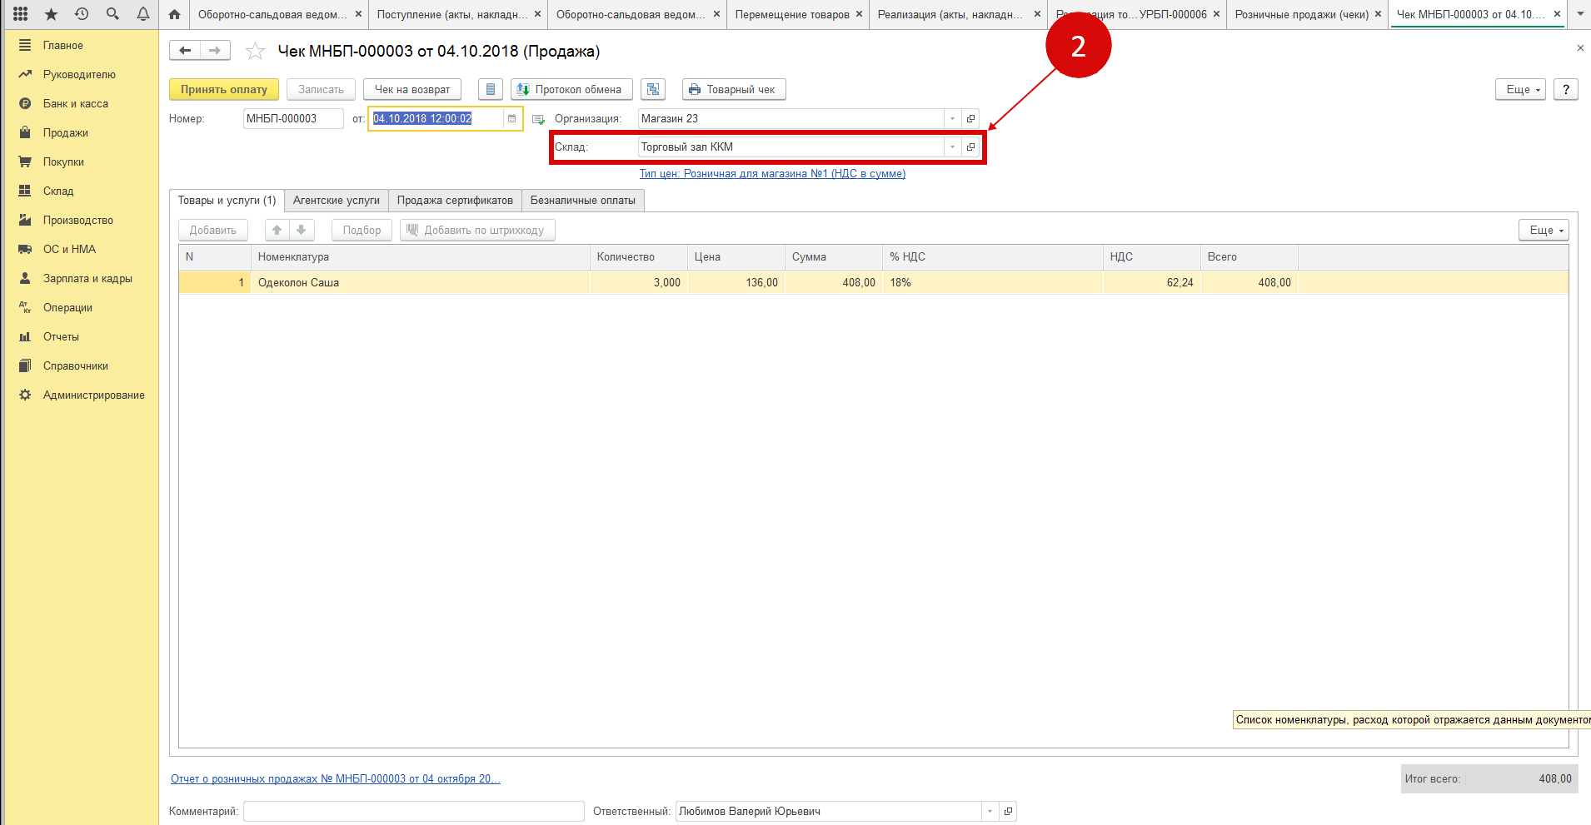Screen dimensions: 1591x825
Task: Expand Ответственный dropdown list
Action: click(990, 811)
